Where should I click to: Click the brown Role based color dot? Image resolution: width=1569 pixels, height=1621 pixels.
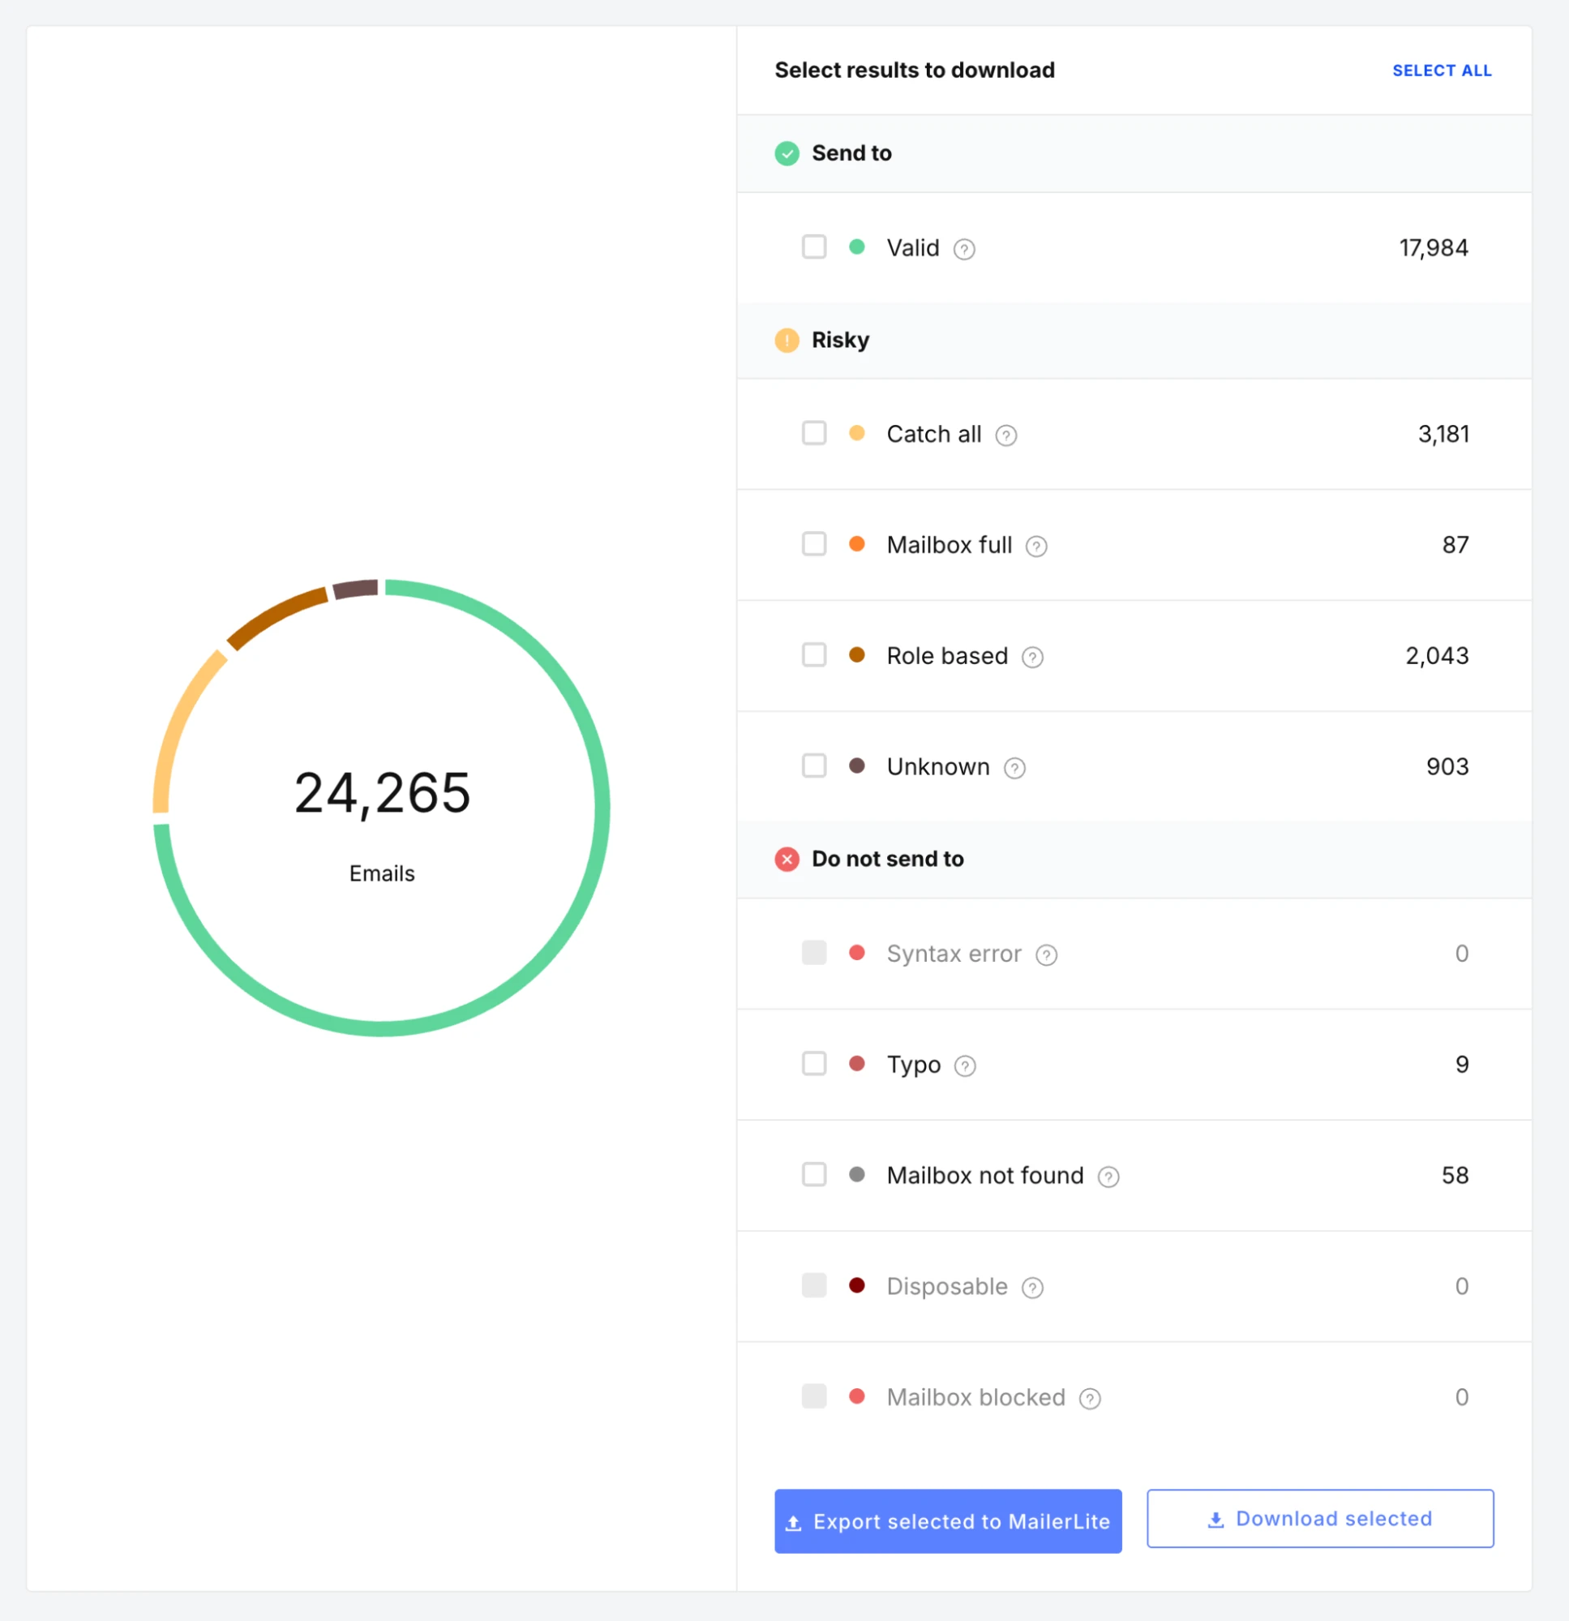(x=857, y=654)
